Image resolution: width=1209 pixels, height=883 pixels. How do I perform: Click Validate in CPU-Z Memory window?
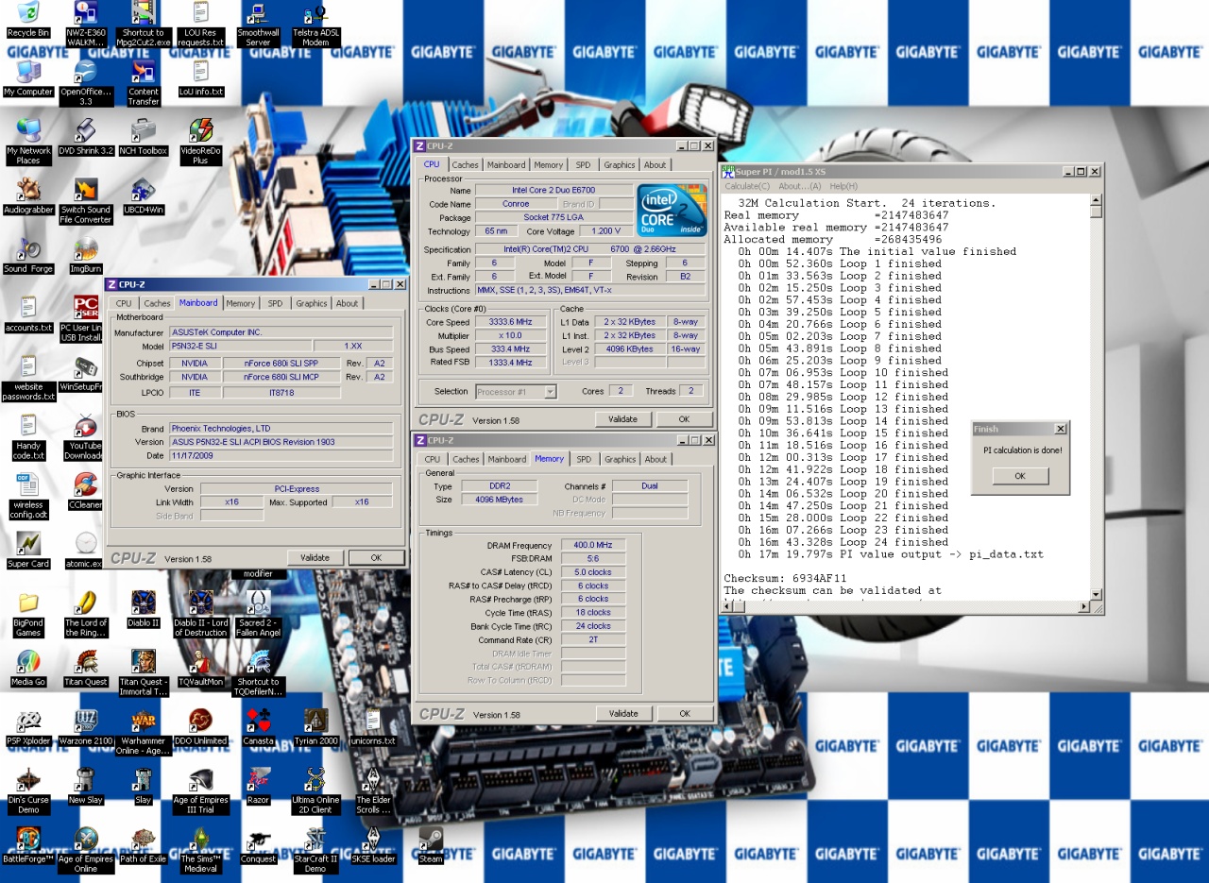click(x=623, y=713)
